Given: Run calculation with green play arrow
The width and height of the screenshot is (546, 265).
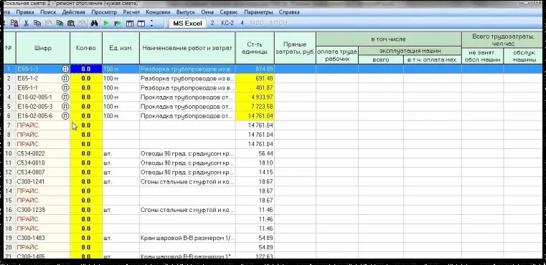Looking at the screenshot, I should [x=106, y=24].
